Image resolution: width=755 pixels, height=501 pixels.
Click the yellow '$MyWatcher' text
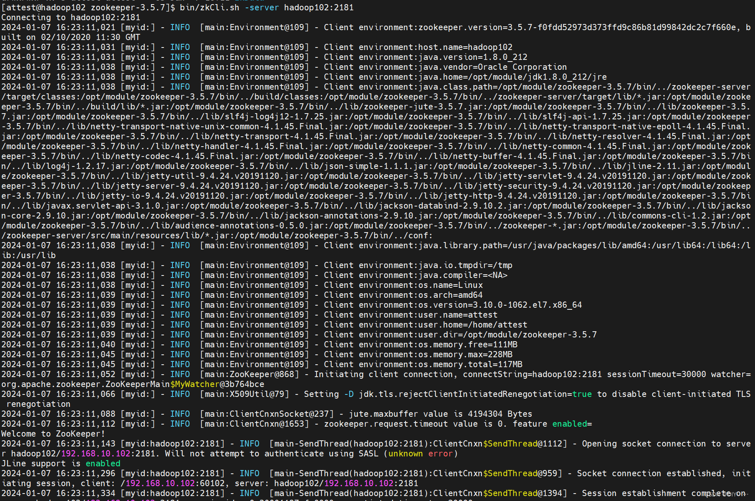pyautogui.click(x=194, y=384)
